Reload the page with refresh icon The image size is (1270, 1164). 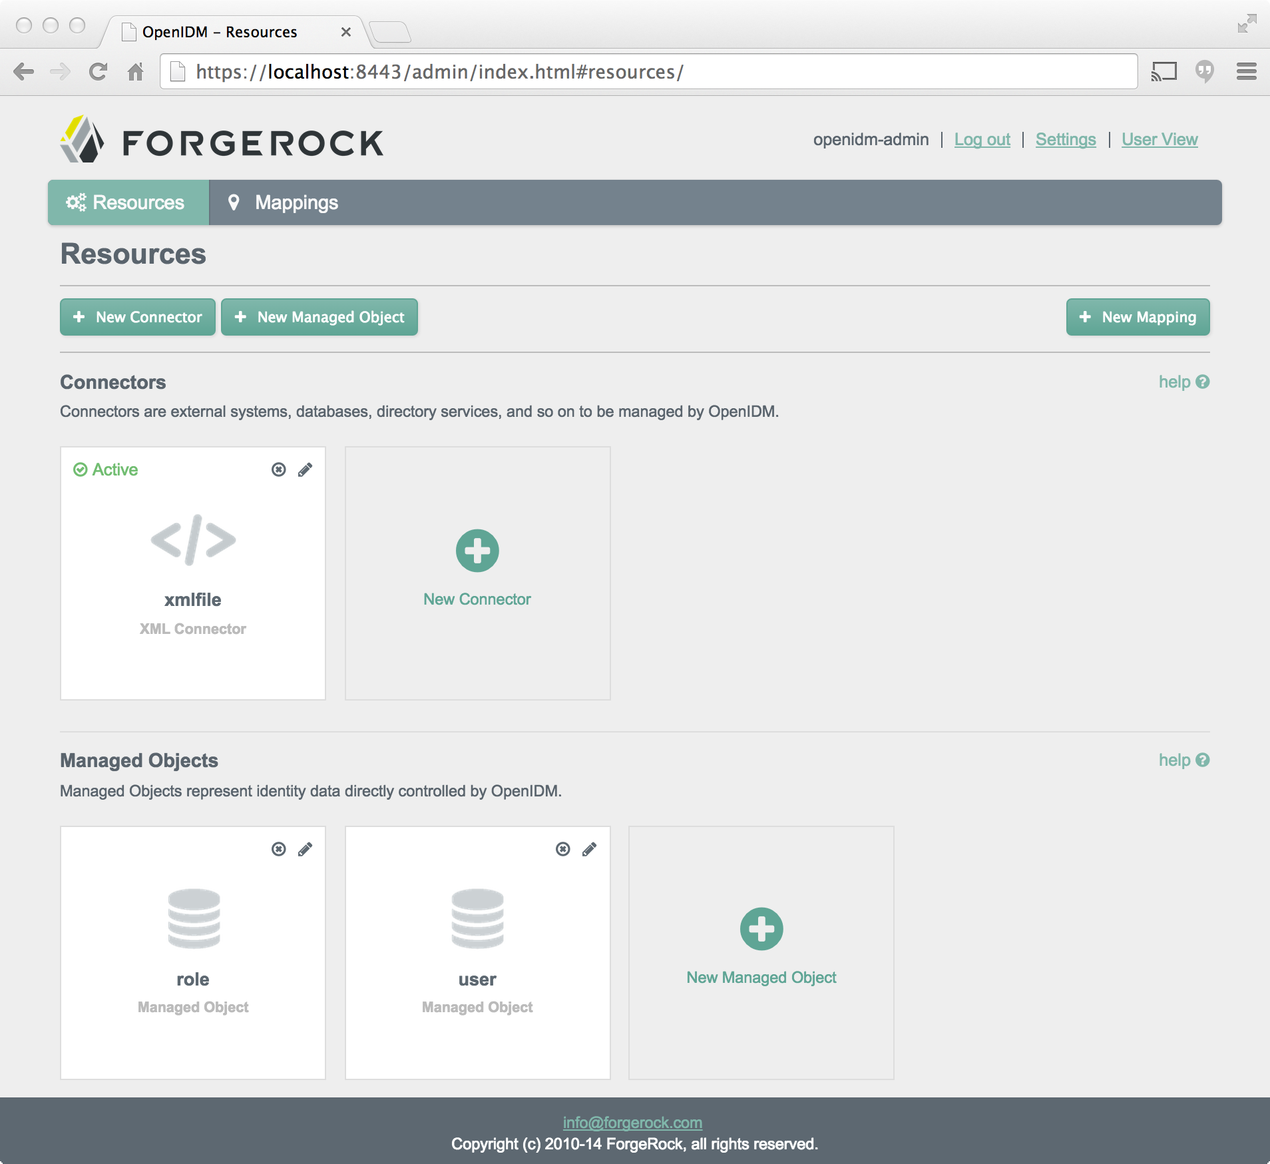pos(99,71)
